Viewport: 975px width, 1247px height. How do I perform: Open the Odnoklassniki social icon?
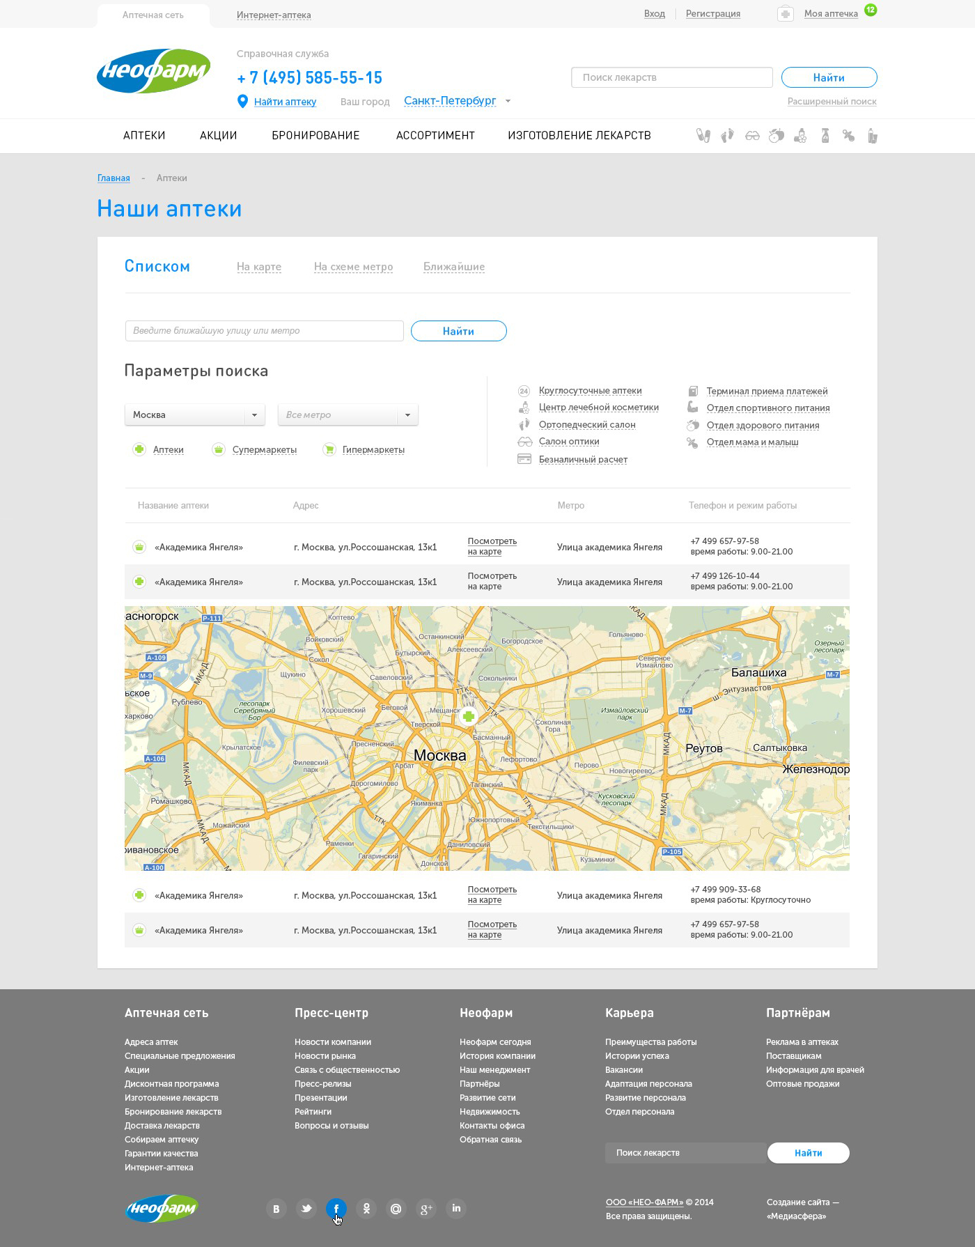coord(366,1209)
